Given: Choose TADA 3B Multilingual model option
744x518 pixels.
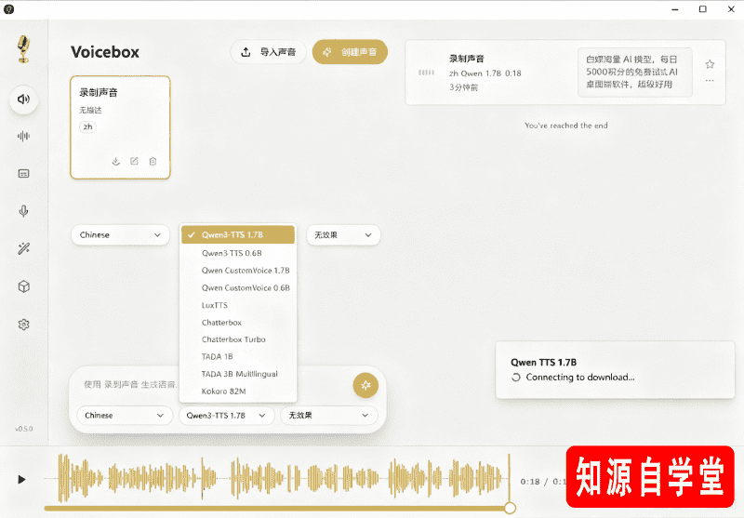Looking at the screenshot, I should [x=238, y=374].
